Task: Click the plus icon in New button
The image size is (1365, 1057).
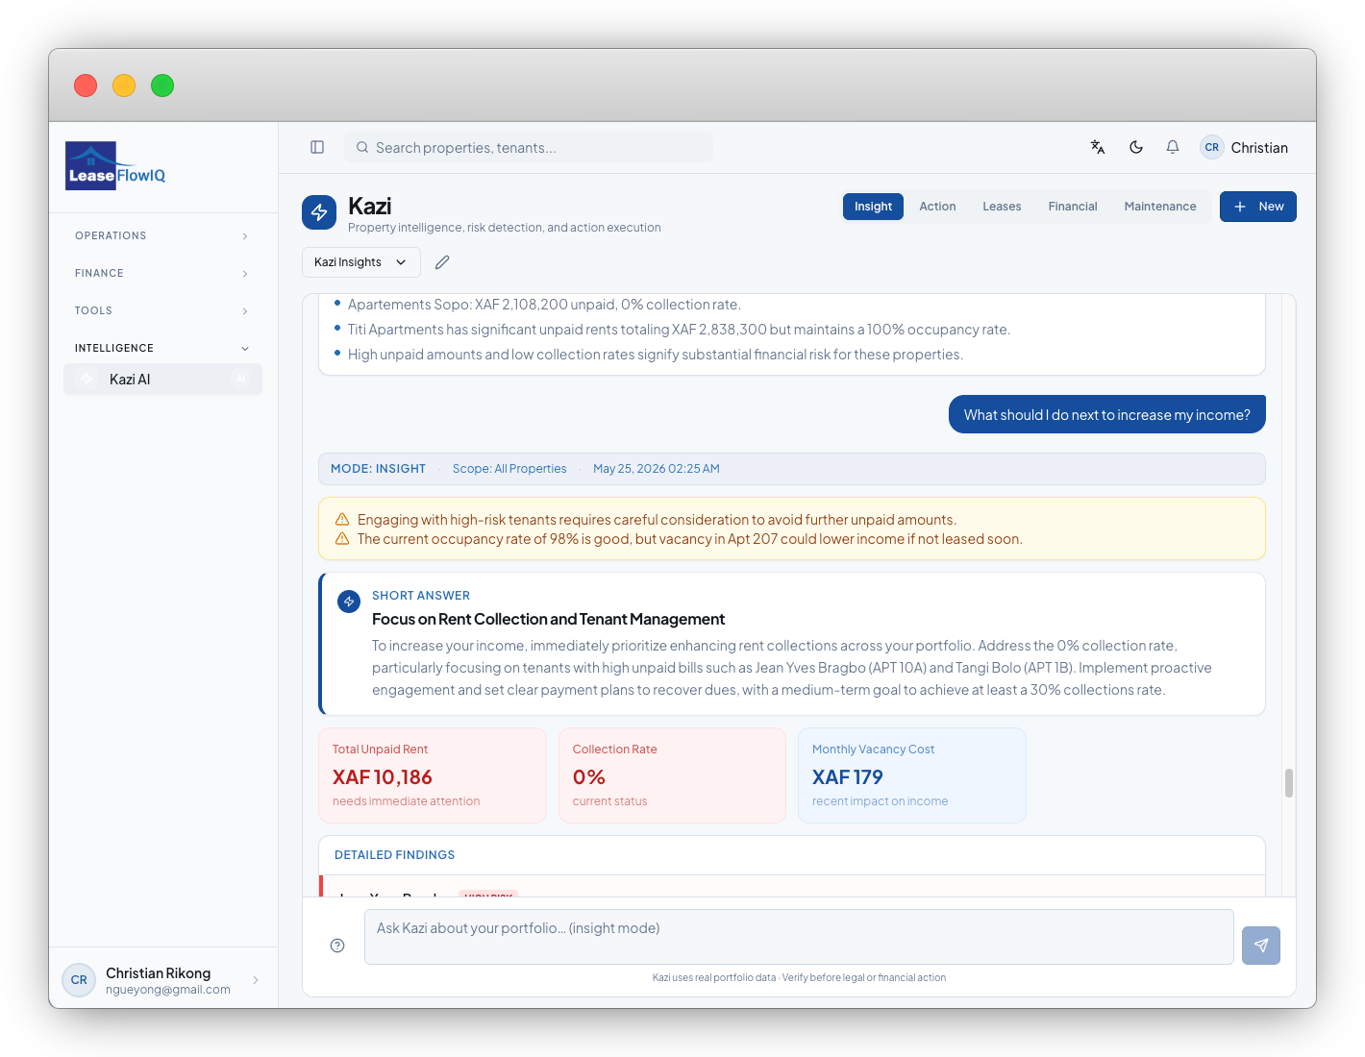Action: tap(1240, 207)
